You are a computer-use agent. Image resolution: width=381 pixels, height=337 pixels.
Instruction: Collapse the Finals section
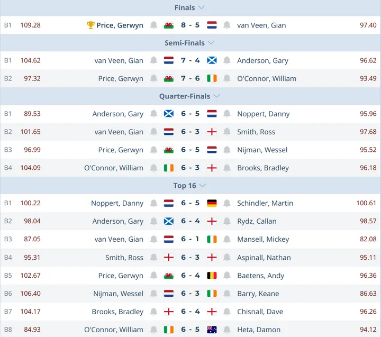click(201, 8)
